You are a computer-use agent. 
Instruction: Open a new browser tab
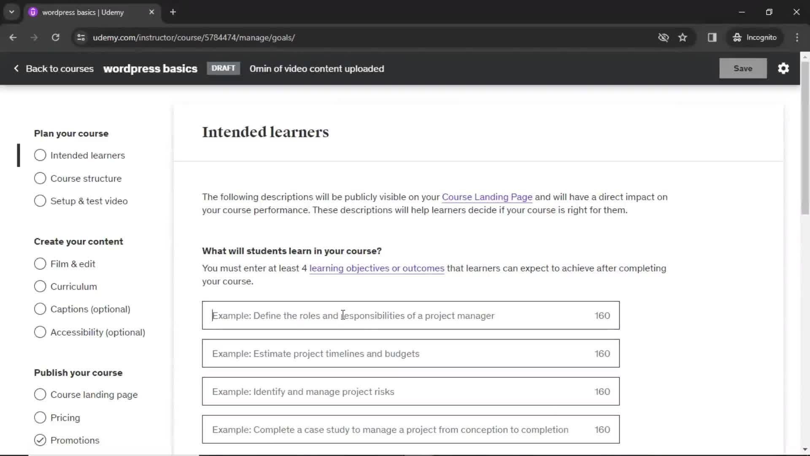click(x=173, y=12)
